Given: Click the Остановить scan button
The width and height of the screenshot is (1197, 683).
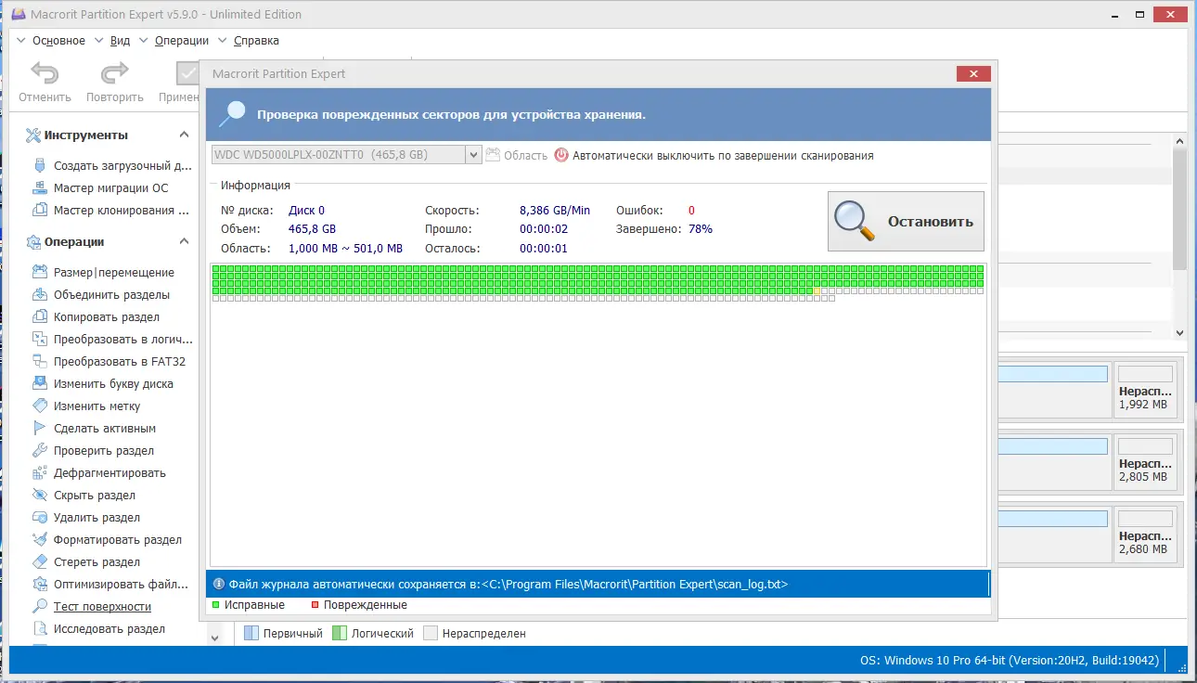Looking at the screenshot, I should coord(906,221).
